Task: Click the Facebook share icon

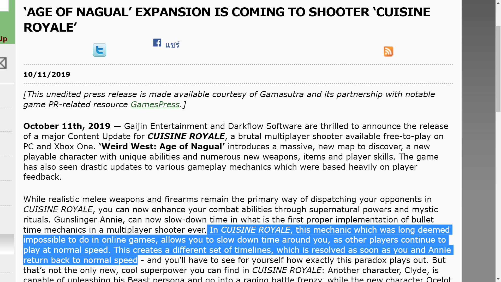Action: click(x=157, y=43)
